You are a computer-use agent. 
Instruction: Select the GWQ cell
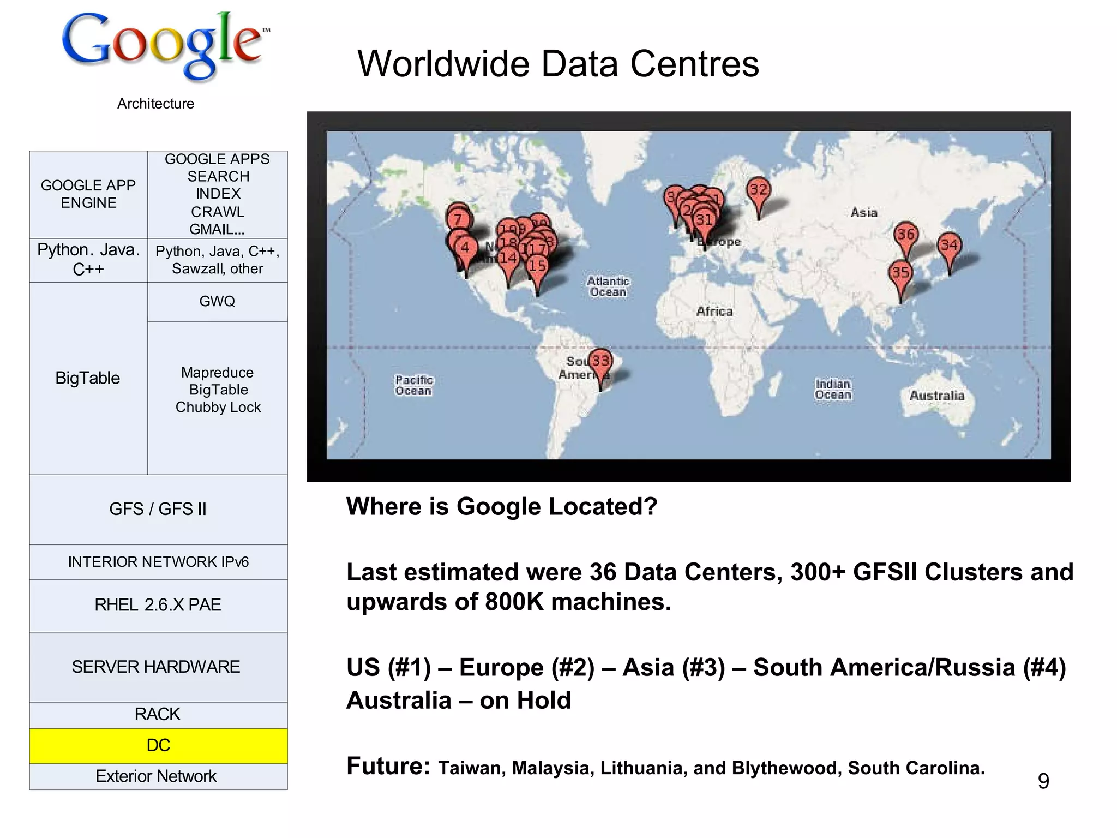click(218, 301)
